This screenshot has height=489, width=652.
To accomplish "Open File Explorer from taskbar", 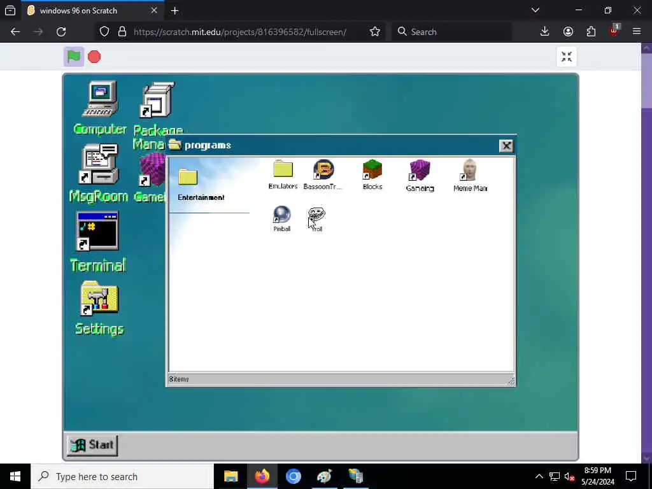I will pos(230,476).
